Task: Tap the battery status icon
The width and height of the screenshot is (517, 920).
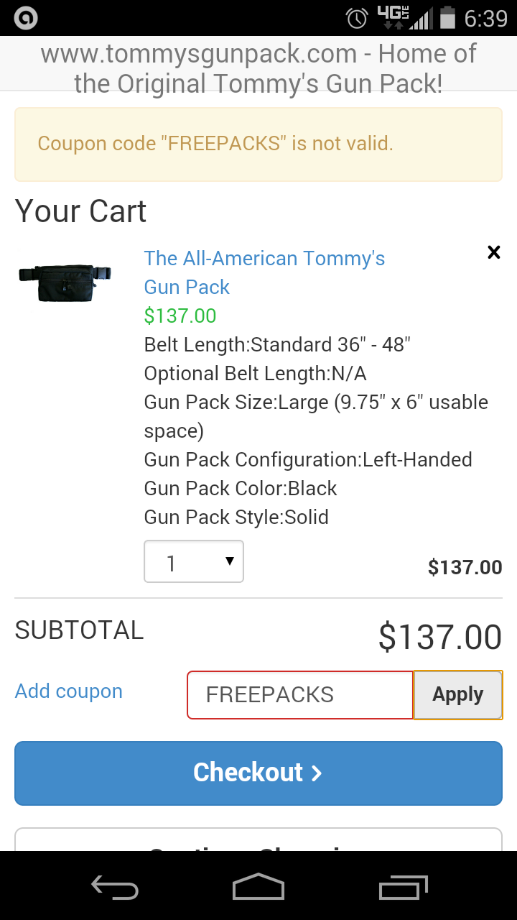Action: click(x=447, y=18)
